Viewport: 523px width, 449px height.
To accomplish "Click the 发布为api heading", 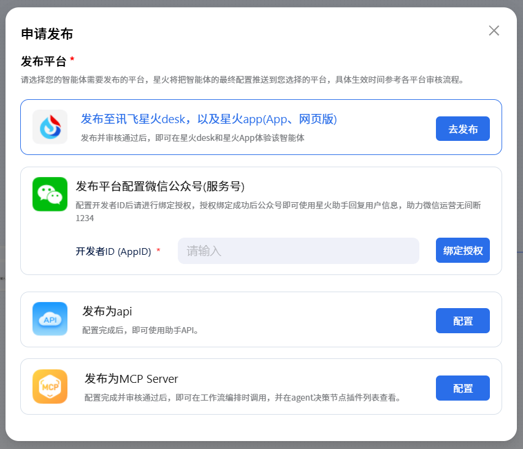I will [x=107, y=311].
